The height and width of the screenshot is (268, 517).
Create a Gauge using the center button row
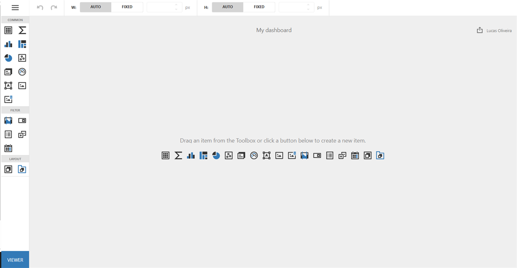pos(254,155)
